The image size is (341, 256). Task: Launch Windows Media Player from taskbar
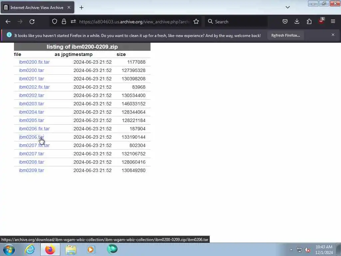[91, 249]
